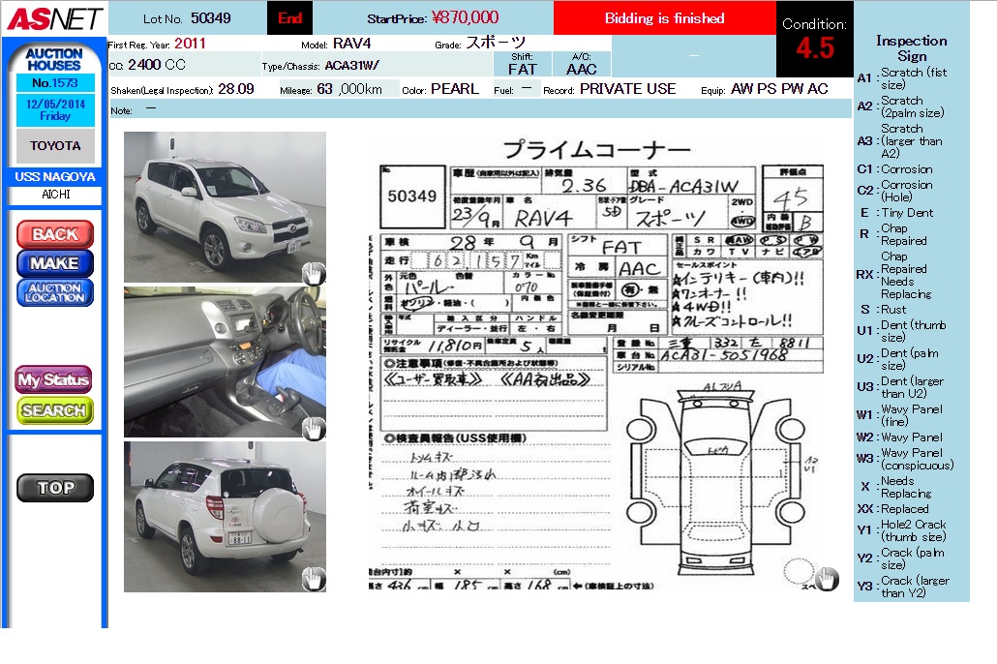Click the Condition 4.5 grade box
This screenshot has height=664, width=997.
(x=814, y=40)
